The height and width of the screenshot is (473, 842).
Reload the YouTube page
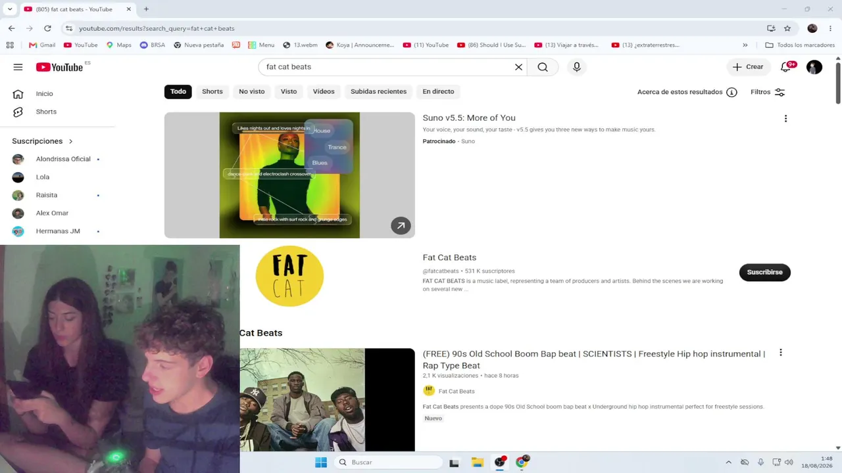(x=47, y=28)
